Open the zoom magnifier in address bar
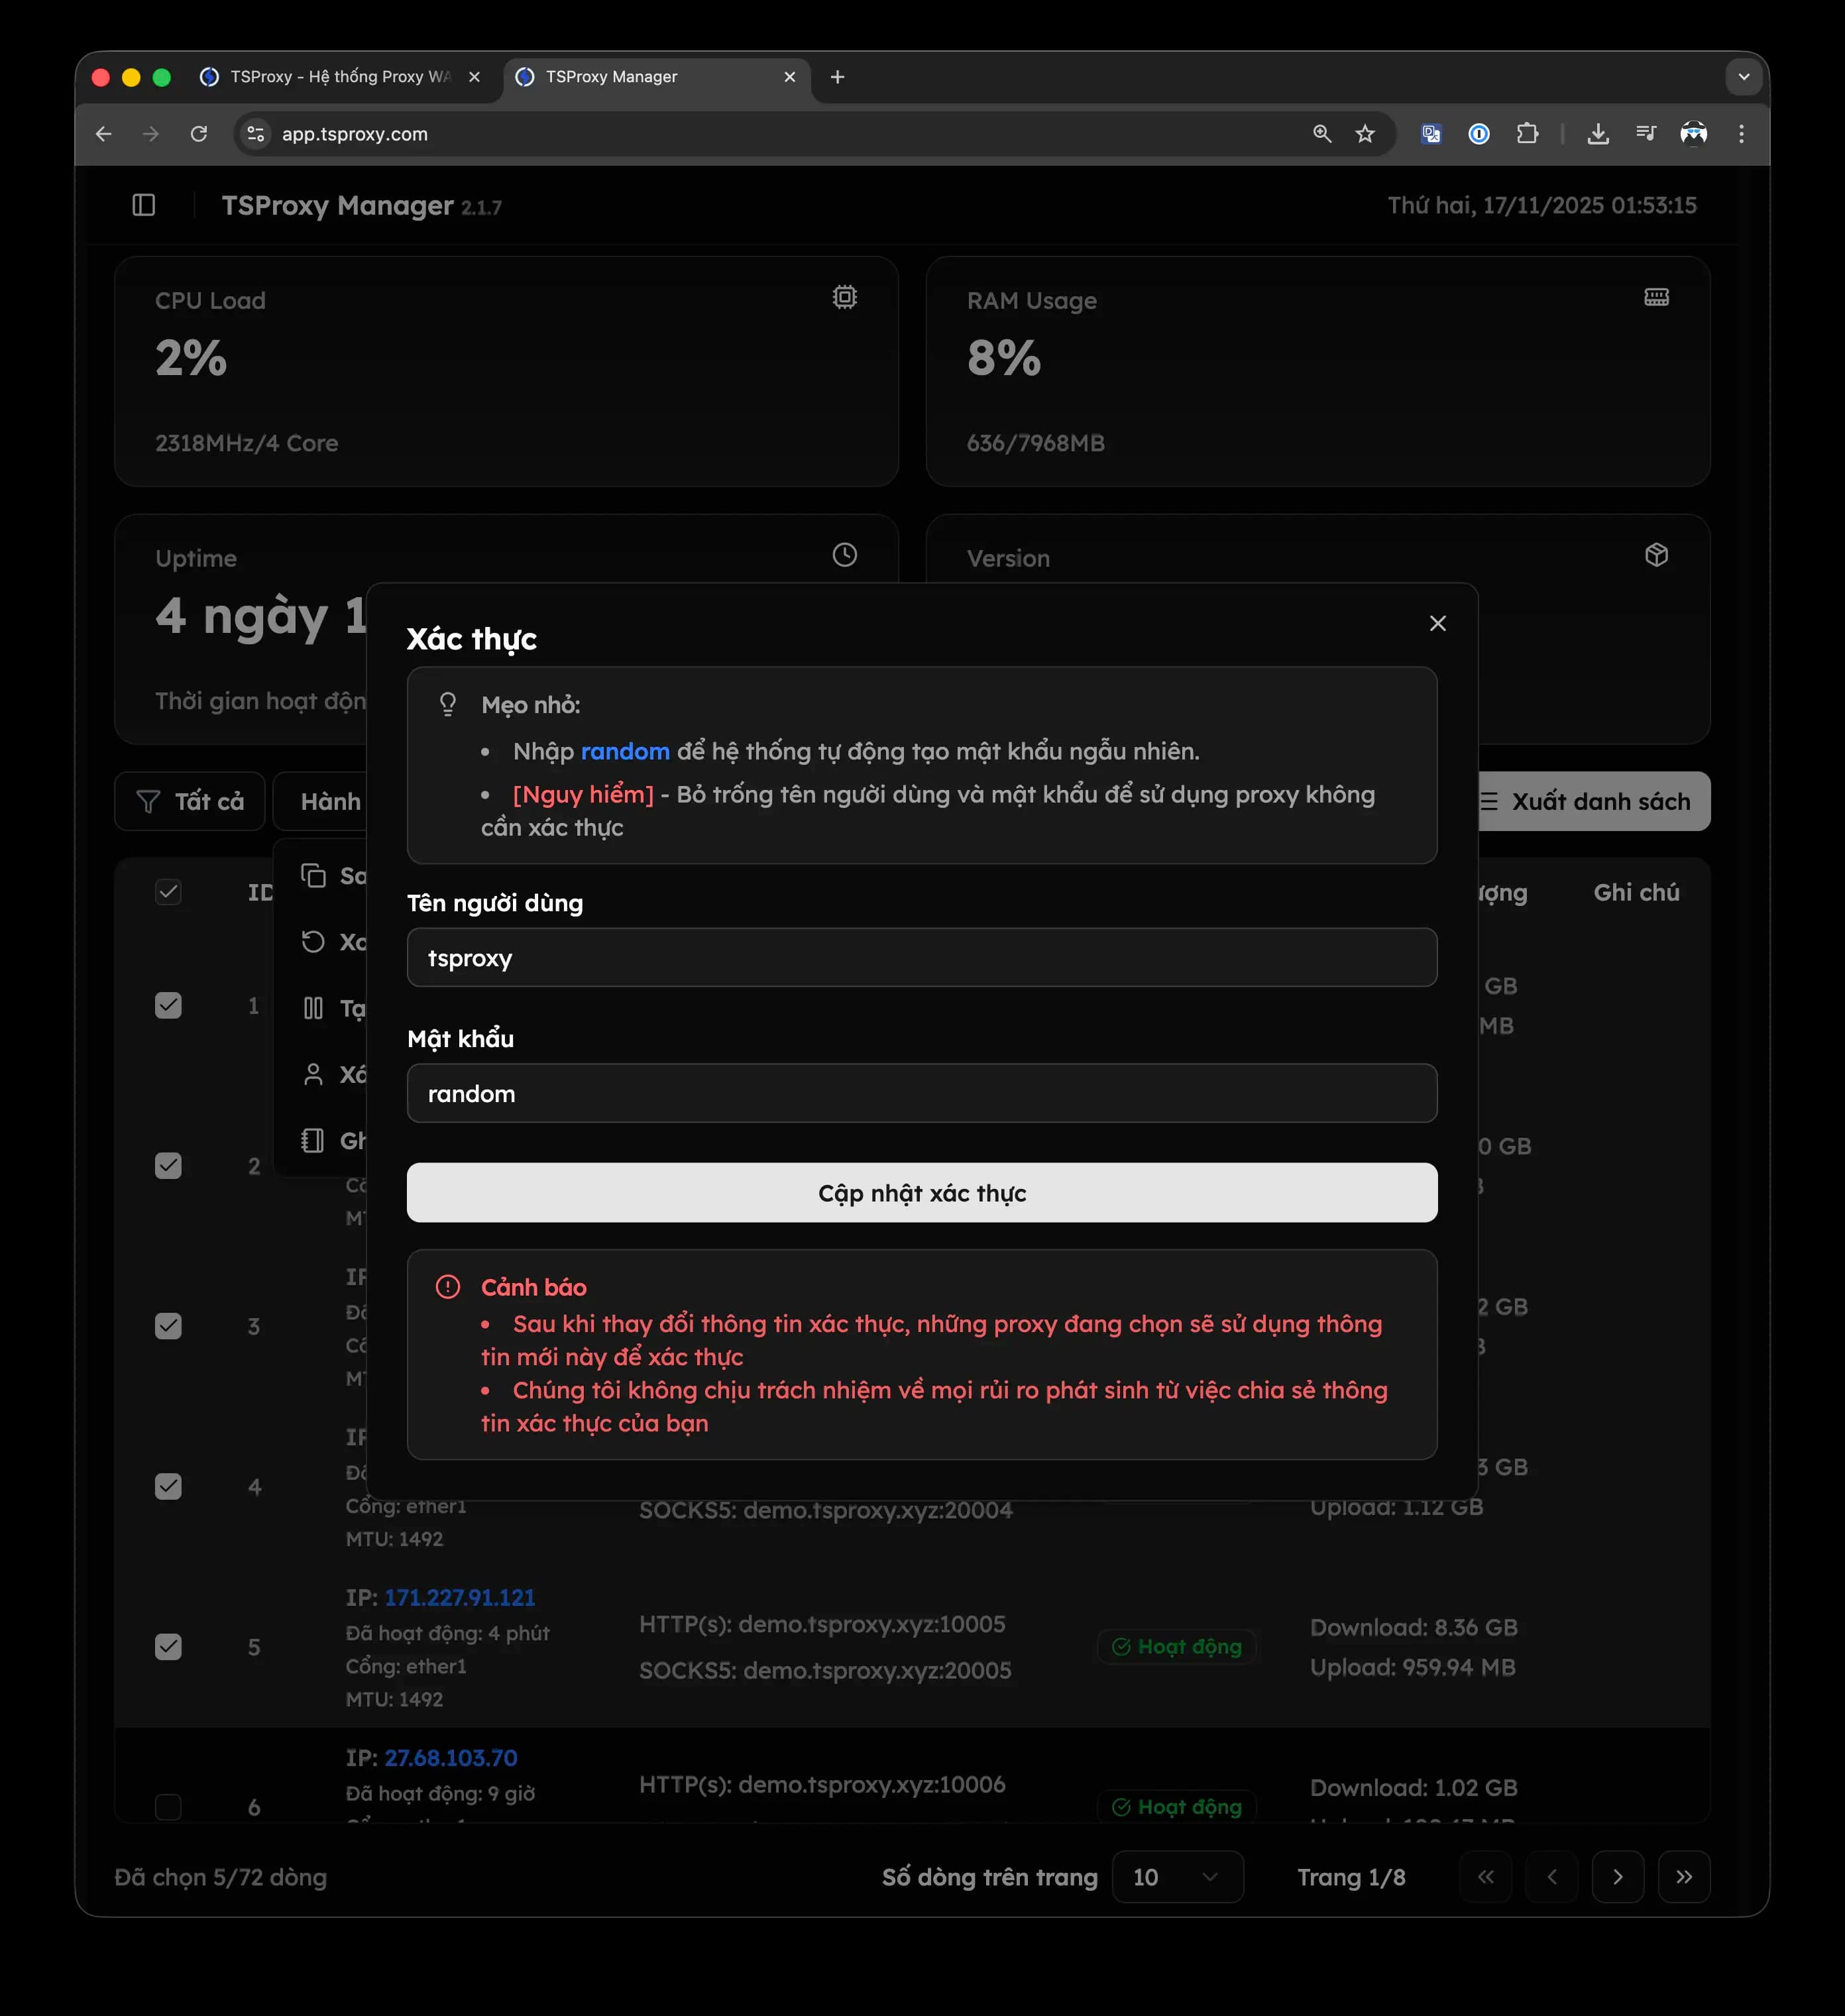The image size is (1845, 2016). click(1322, 134)
